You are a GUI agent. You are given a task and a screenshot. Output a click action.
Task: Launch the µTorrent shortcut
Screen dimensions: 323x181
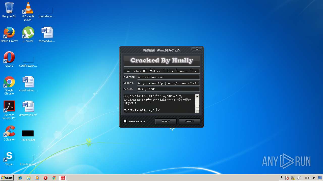tap(28, 35)
